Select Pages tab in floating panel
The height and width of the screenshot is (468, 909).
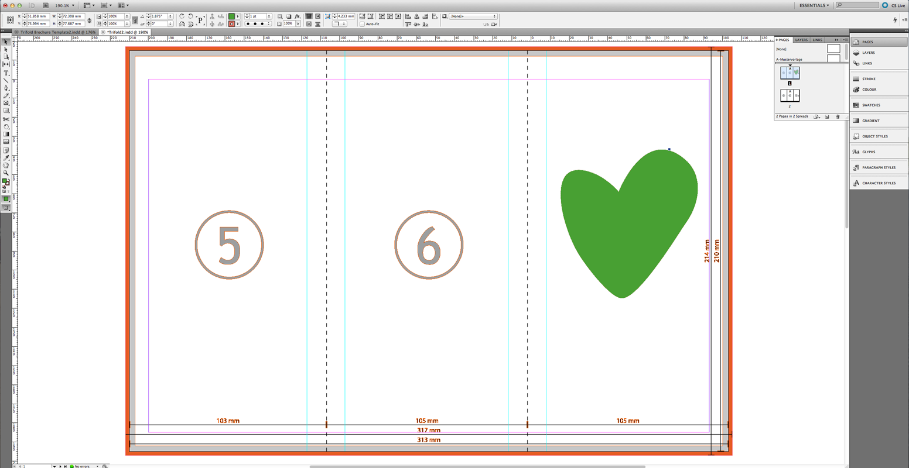coord(784,40)
